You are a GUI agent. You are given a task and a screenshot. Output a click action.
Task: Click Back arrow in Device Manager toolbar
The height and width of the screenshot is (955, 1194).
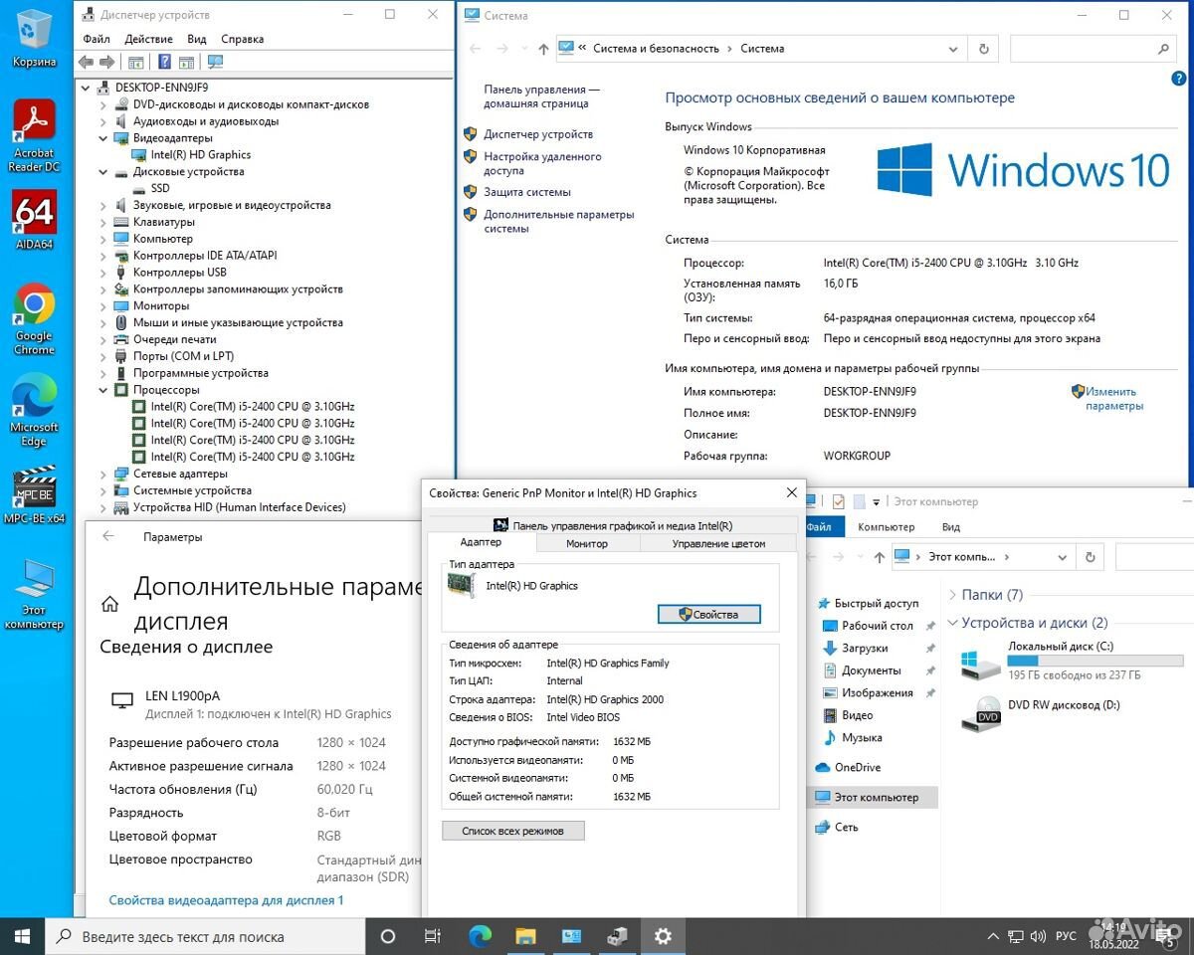(x=87, y=62)
